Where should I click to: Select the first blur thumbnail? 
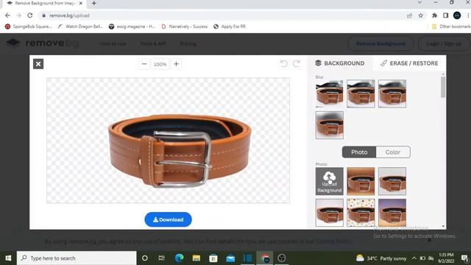329,93
